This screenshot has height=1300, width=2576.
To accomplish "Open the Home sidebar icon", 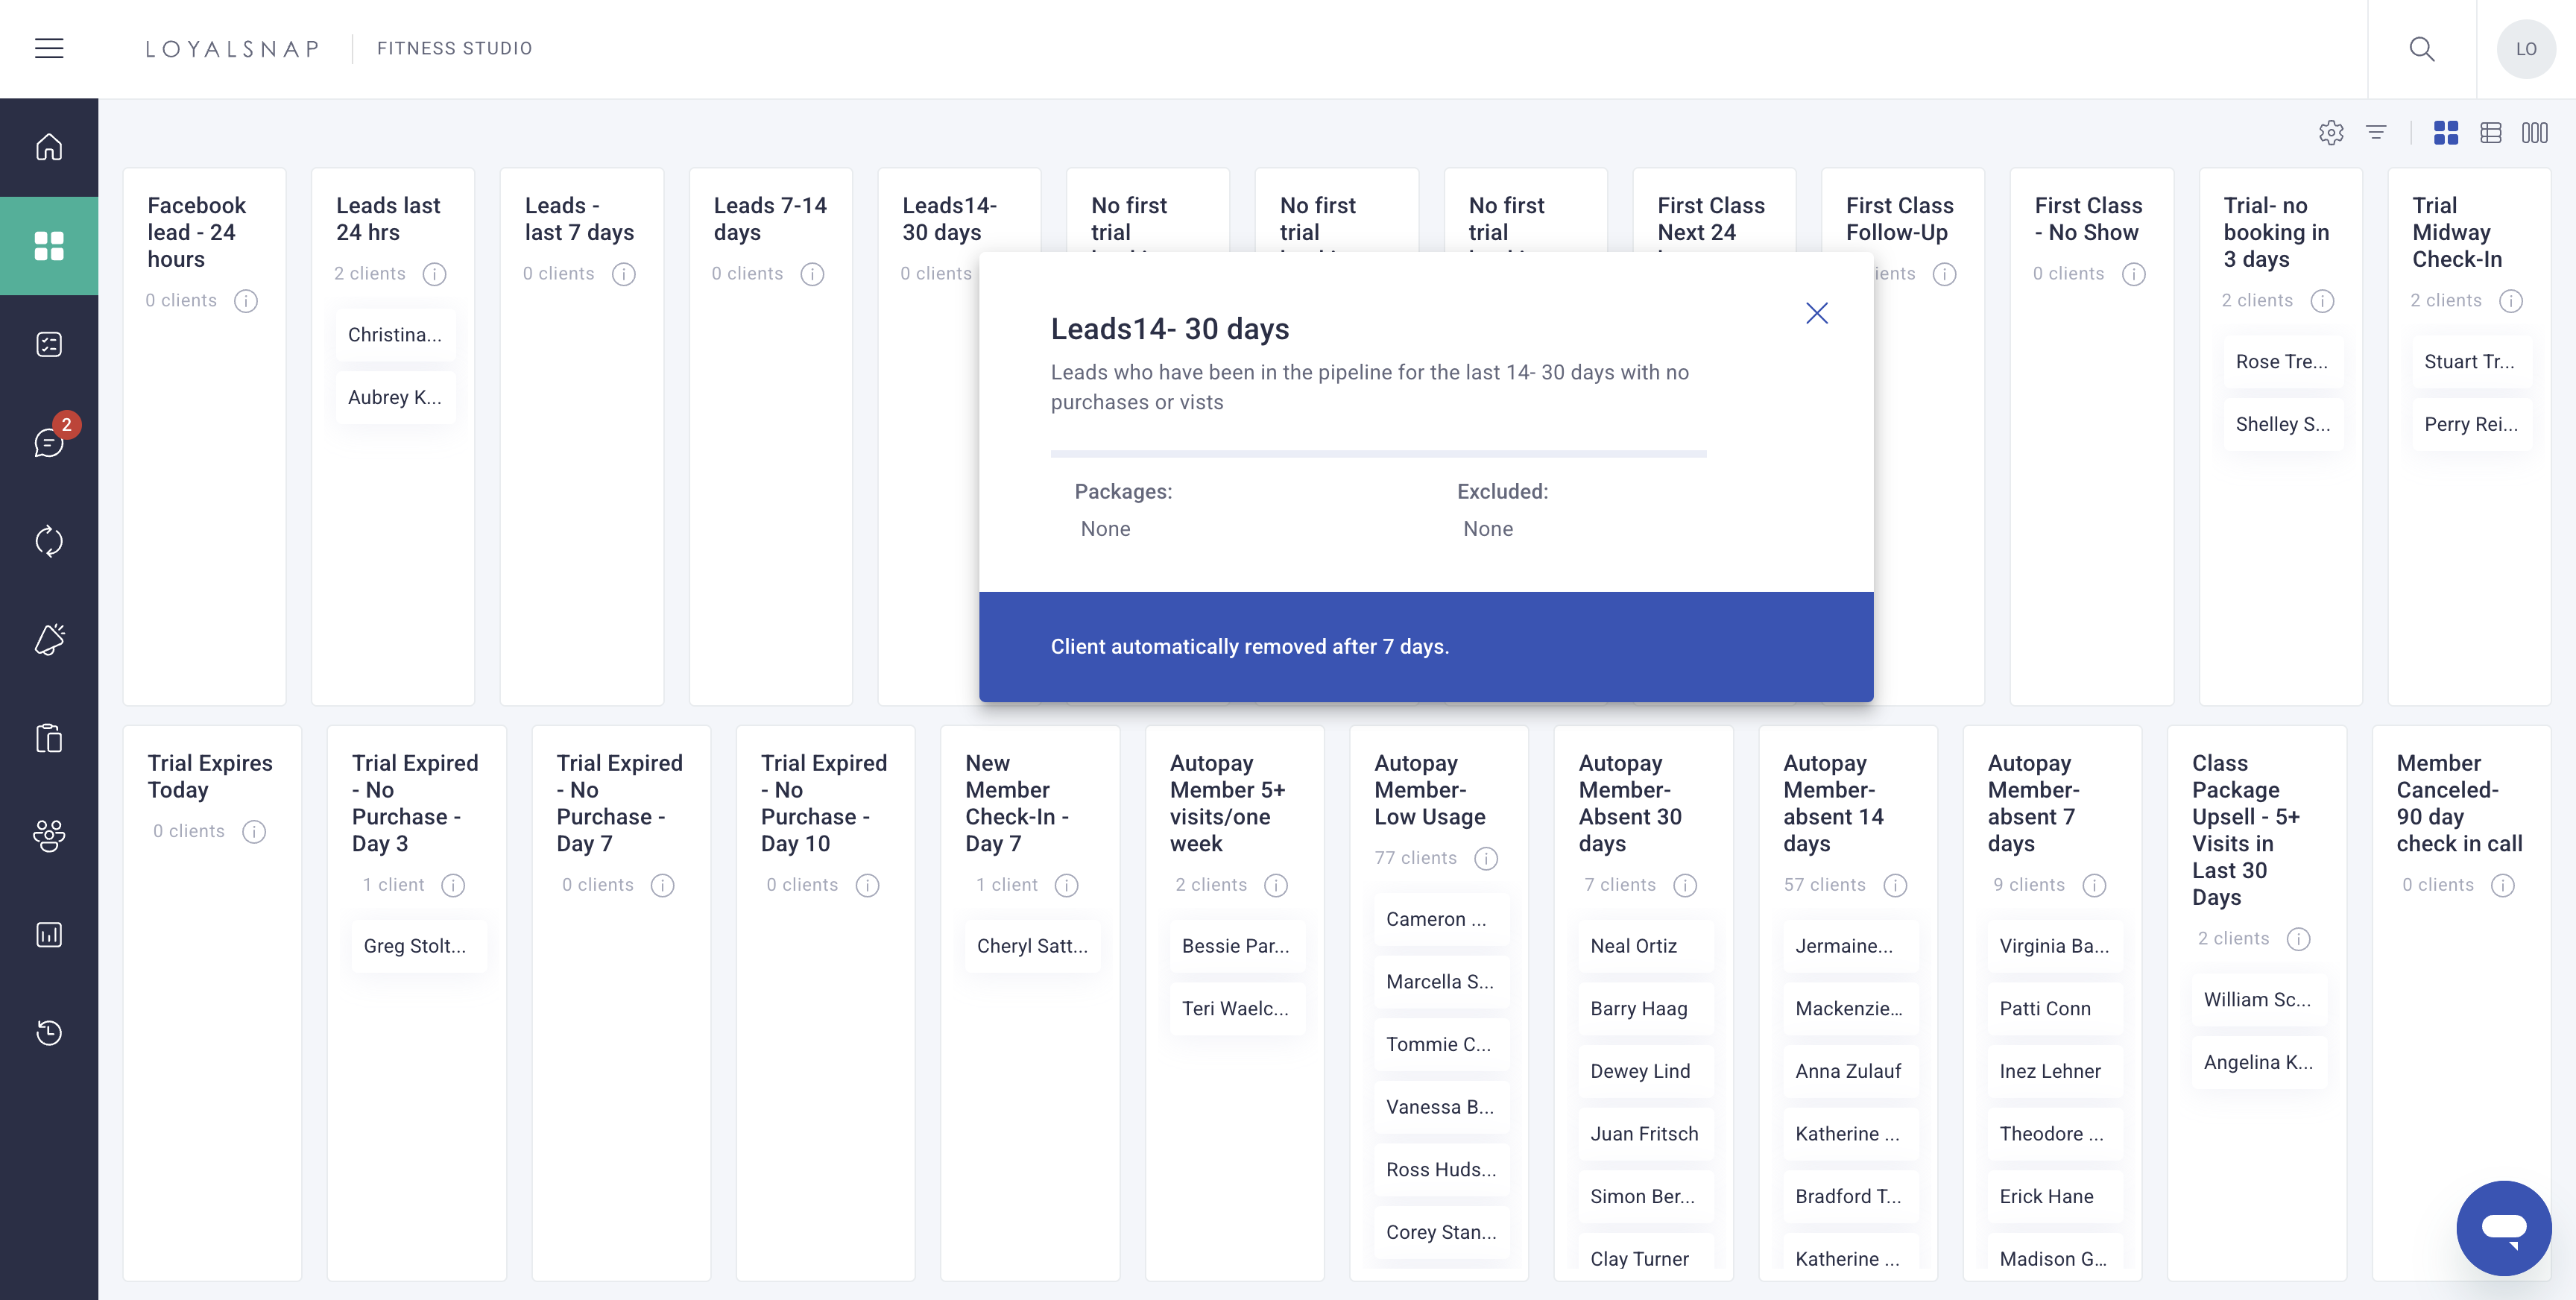I will point(49,147).
